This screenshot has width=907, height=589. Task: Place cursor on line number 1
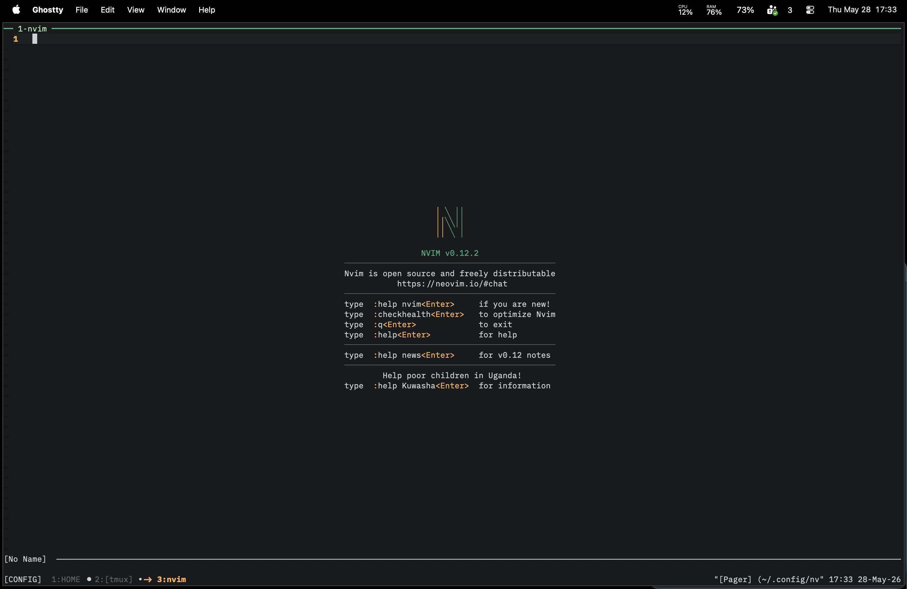pyautogui.click(x=16, y=39)
